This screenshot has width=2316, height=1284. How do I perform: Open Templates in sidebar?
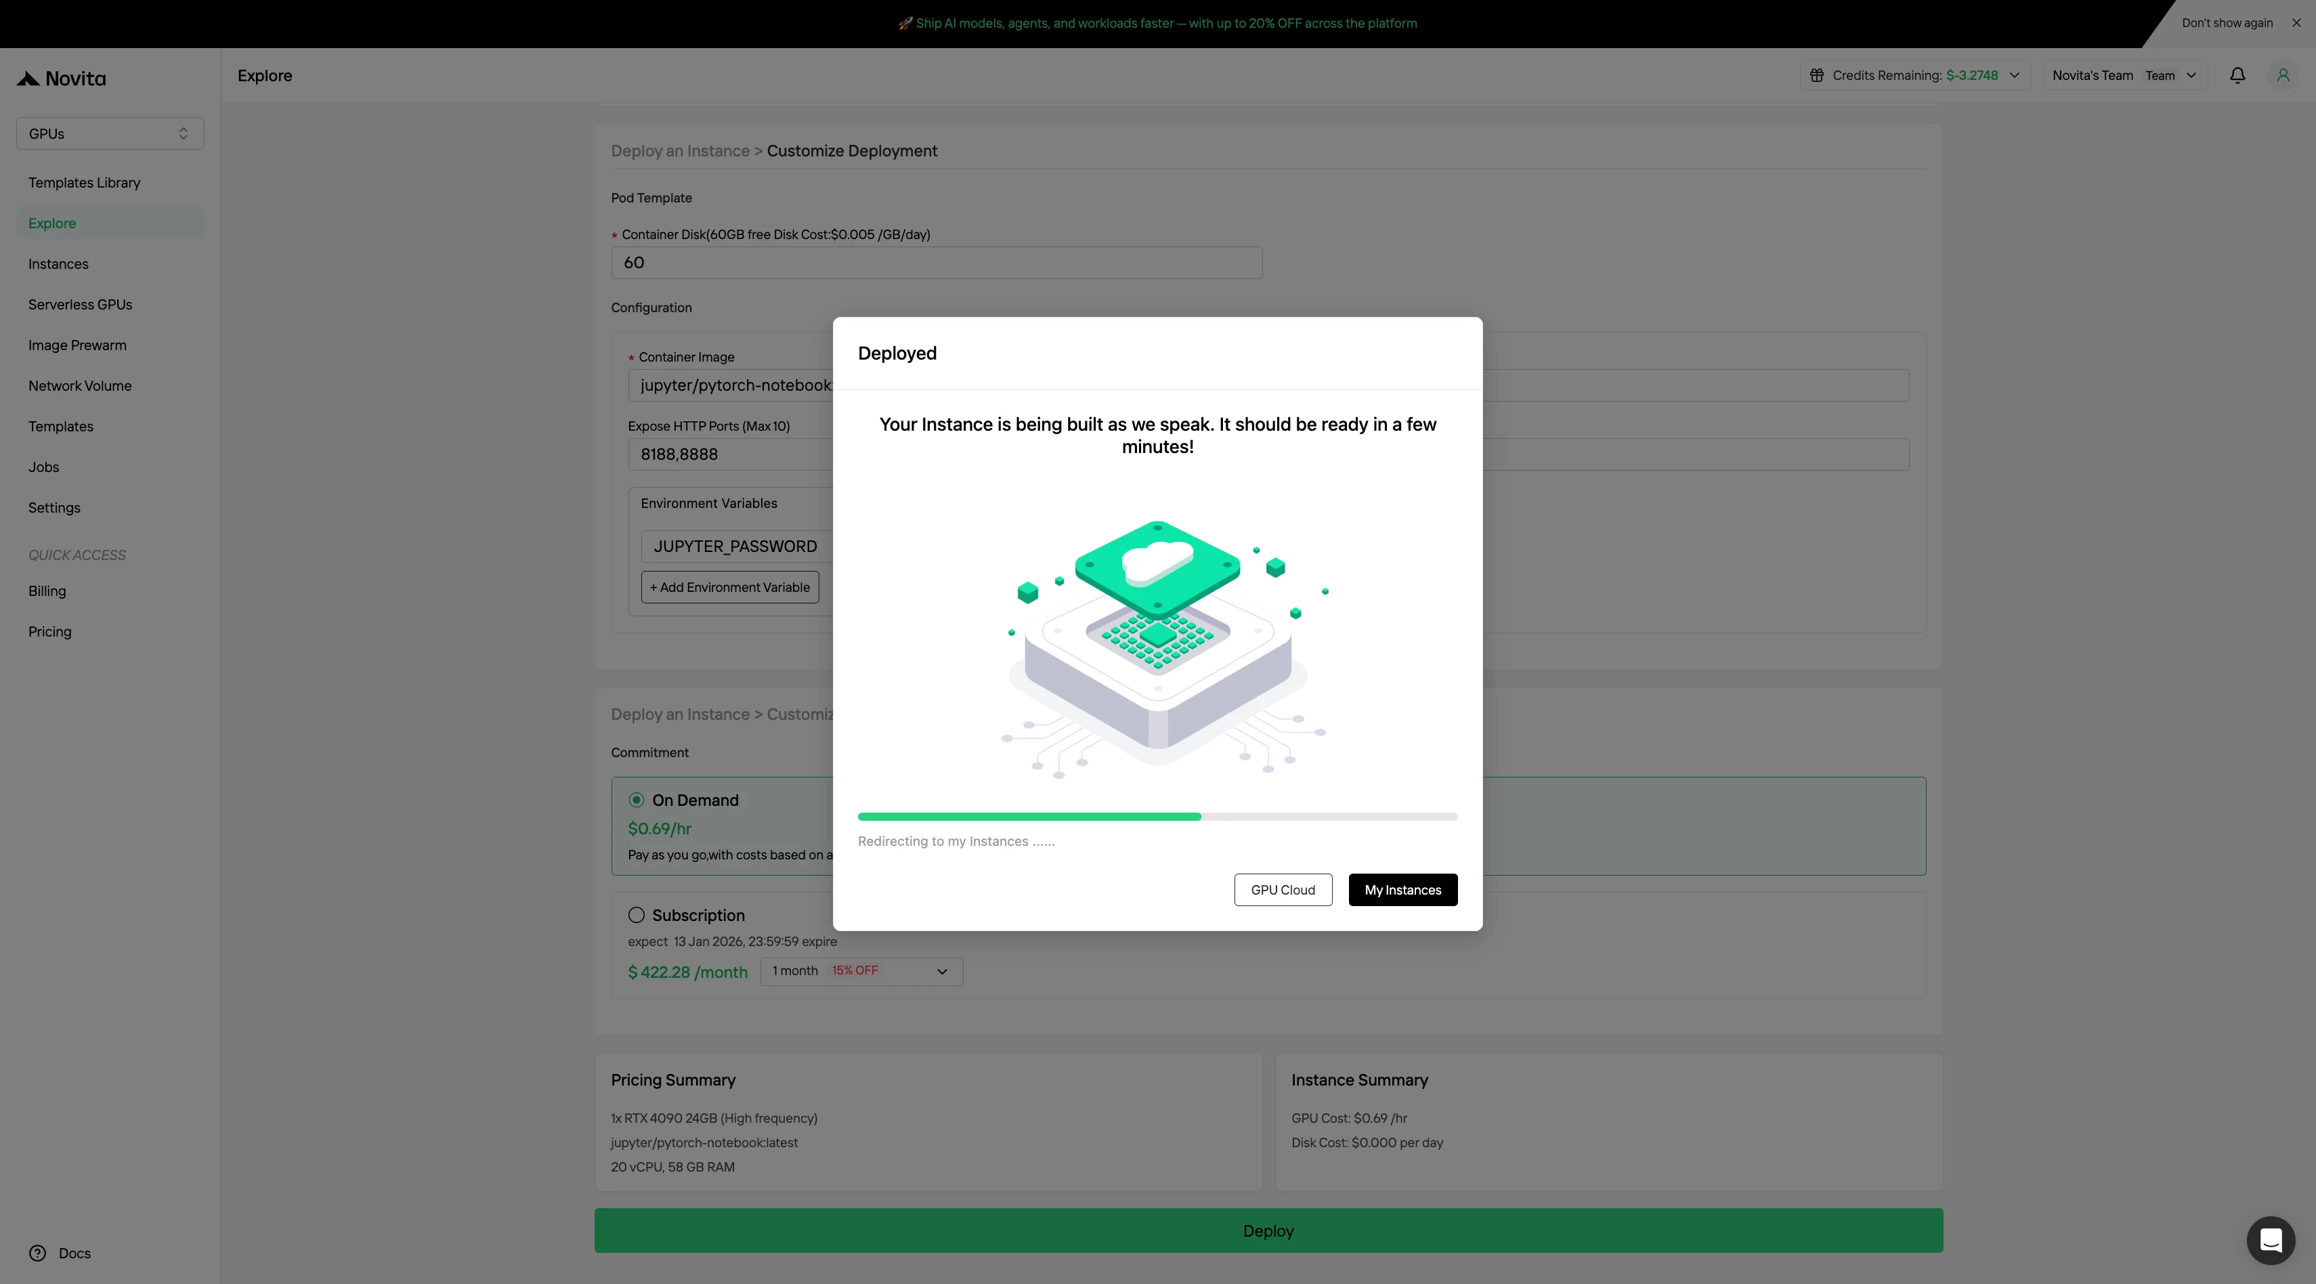point(60,426)
